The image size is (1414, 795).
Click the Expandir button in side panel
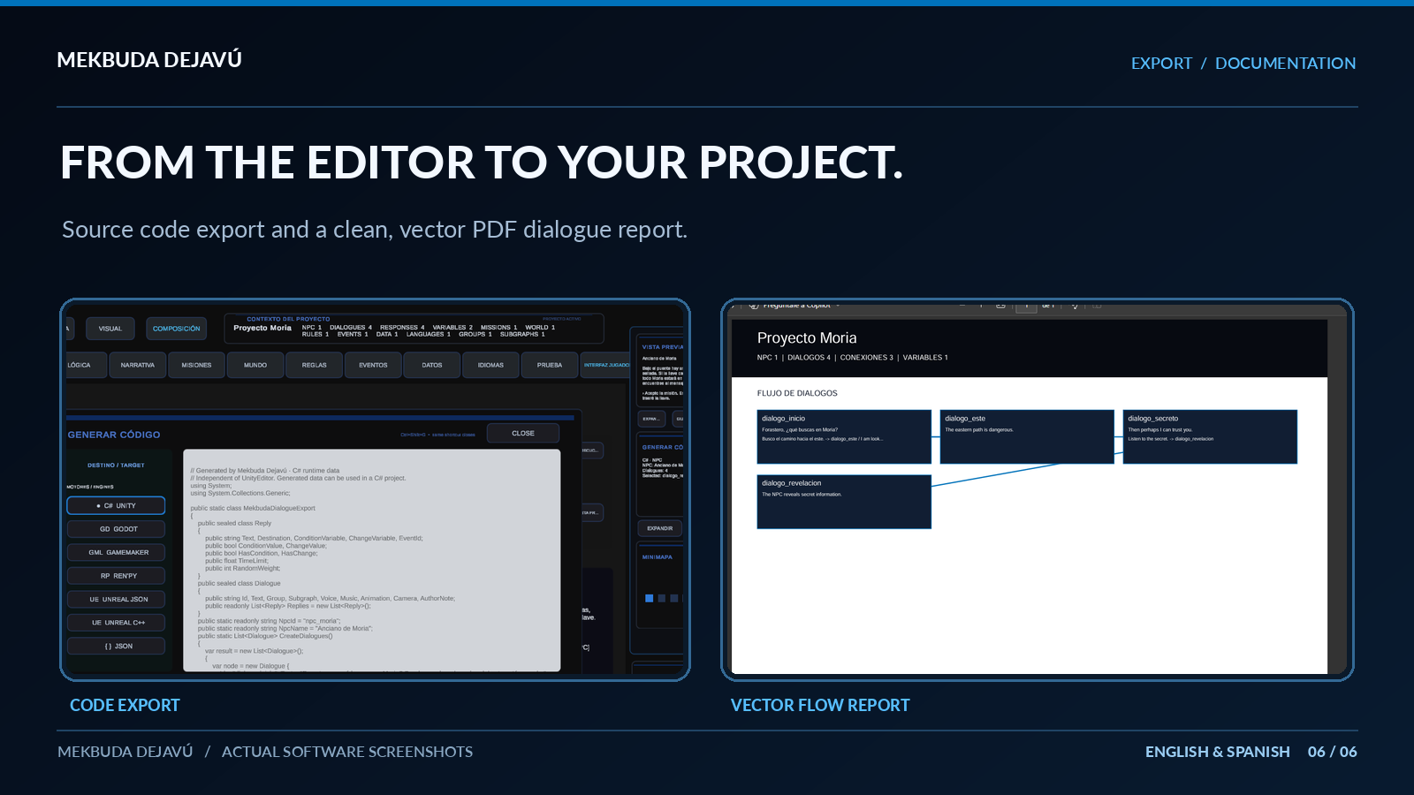pyautogui.click(x=659, y=528)
